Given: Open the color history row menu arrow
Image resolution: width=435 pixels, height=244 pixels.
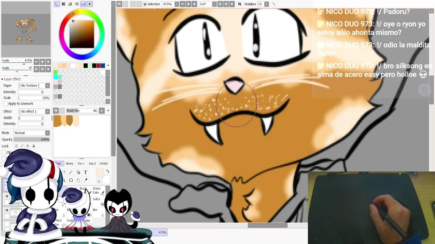Looking at the screenshot, I should [x=108, y=65].
